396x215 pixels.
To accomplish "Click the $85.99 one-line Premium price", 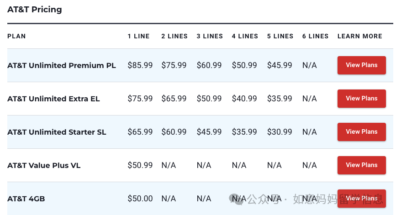I will click(x=140, y=65).
